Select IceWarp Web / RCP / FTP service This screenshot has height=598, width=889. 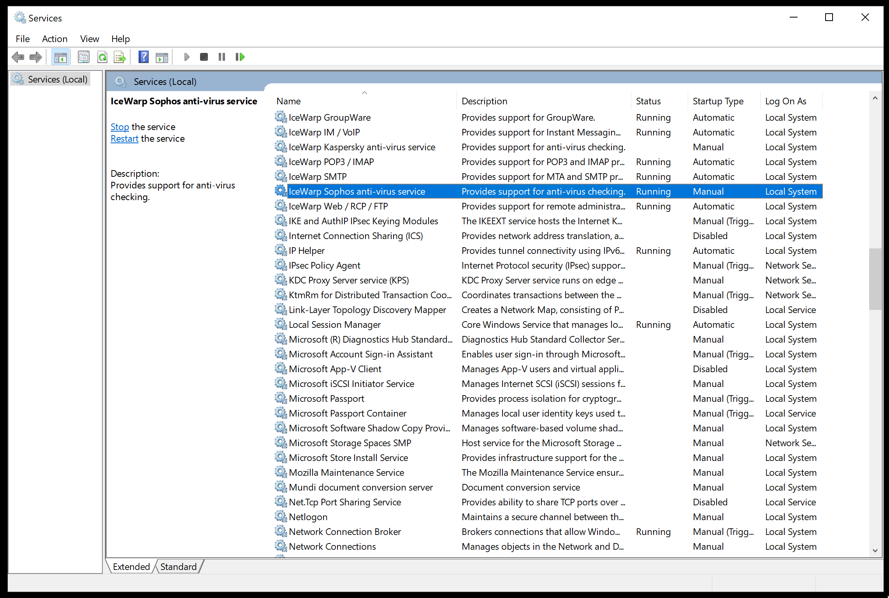(x=548, y=206)
